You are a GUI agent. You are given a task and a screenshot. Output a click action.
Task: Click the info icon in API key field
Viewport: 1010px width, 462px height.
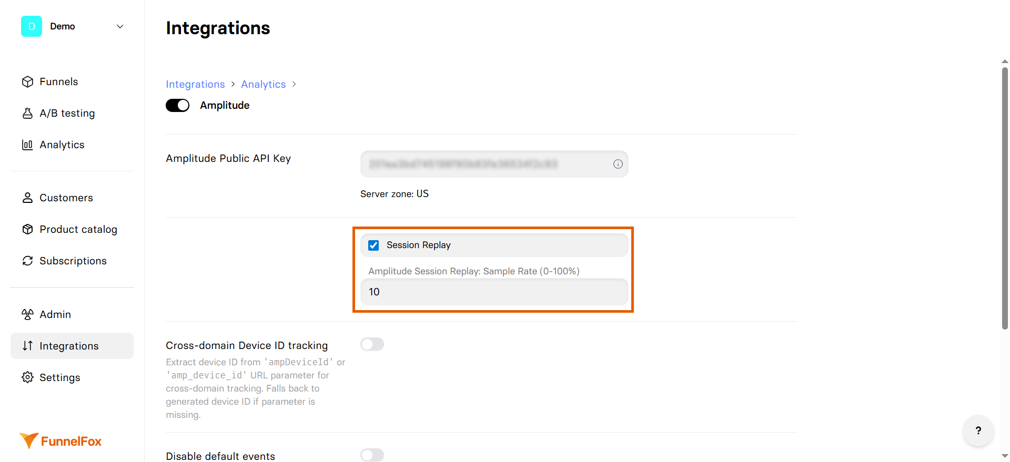tap(618, 164)
